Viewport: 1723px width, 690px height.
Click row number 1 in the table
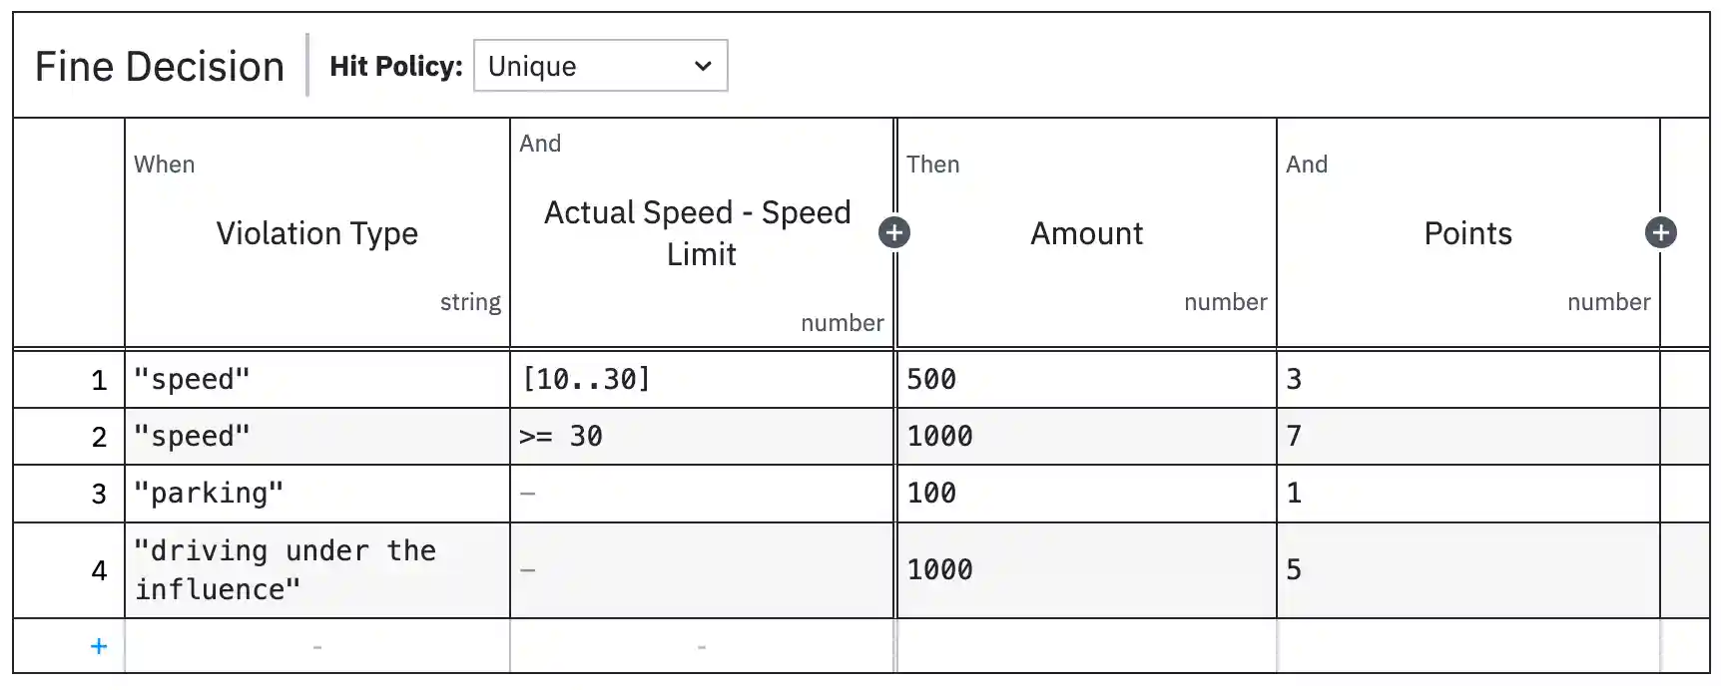98,379
